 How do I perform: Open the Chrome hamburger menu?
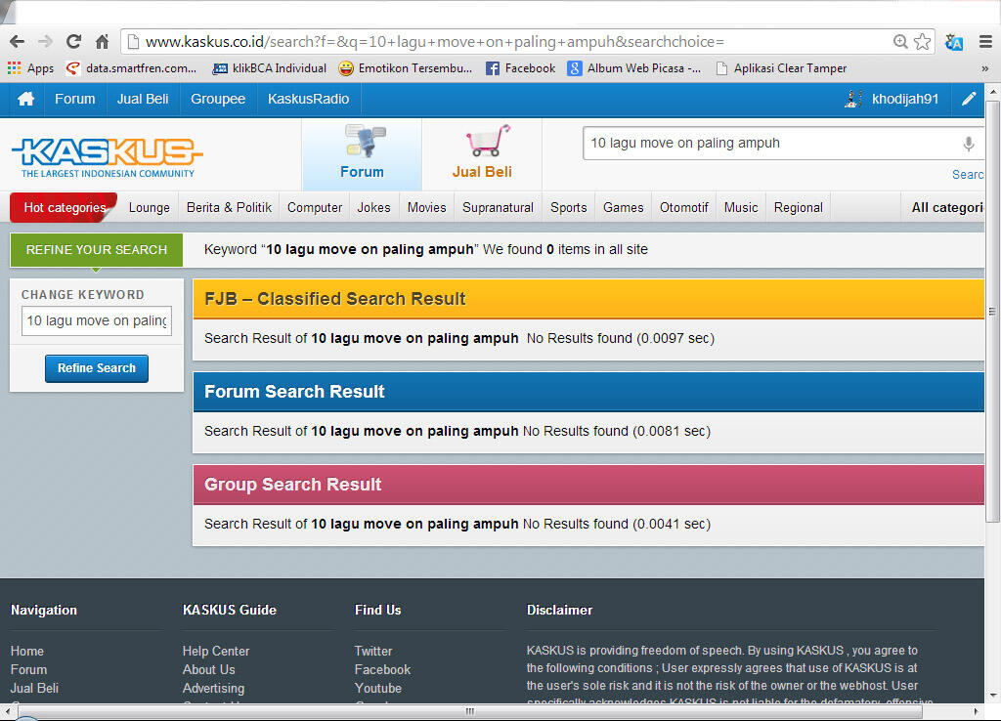pos(985,42)
